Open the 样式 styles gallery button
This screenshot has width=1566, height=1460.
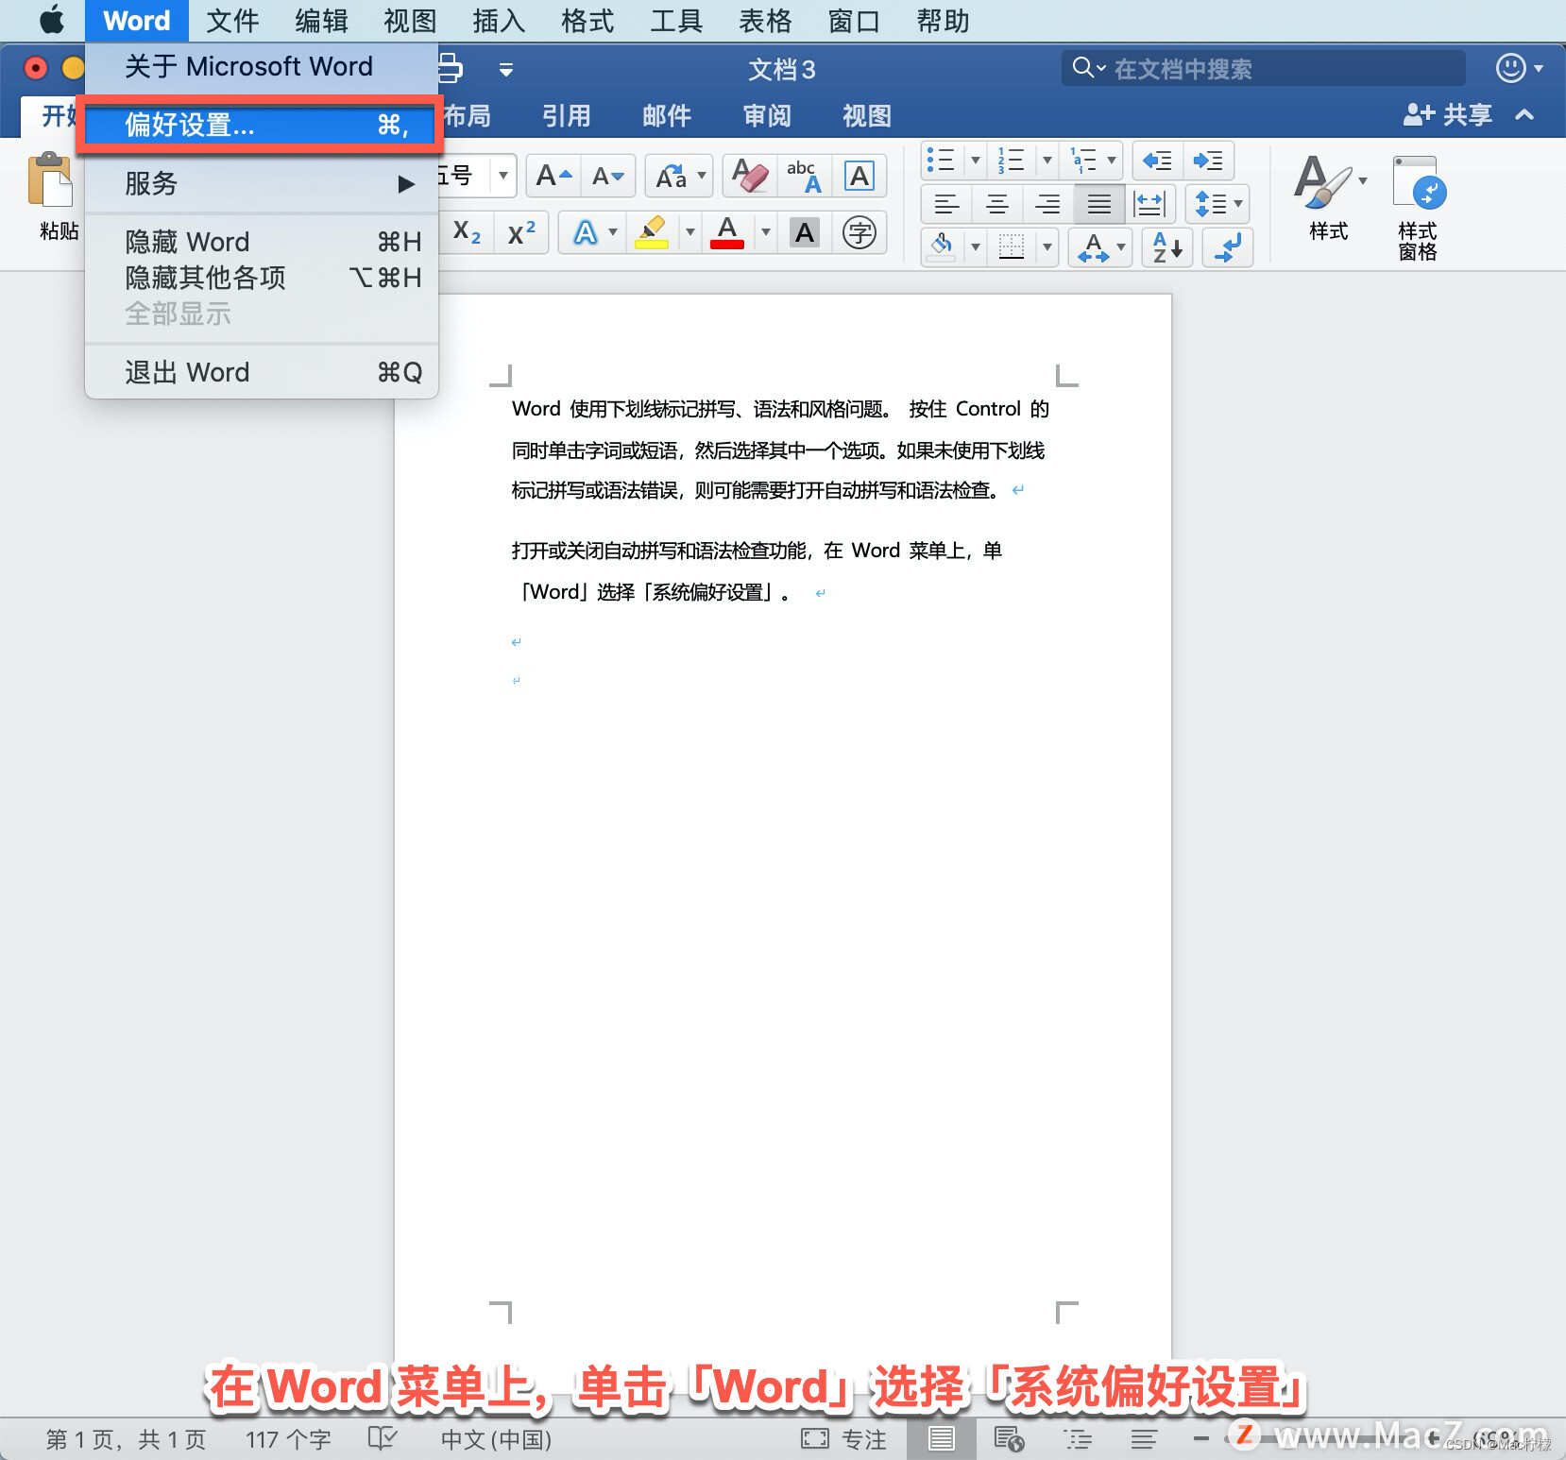[1328, 196]
